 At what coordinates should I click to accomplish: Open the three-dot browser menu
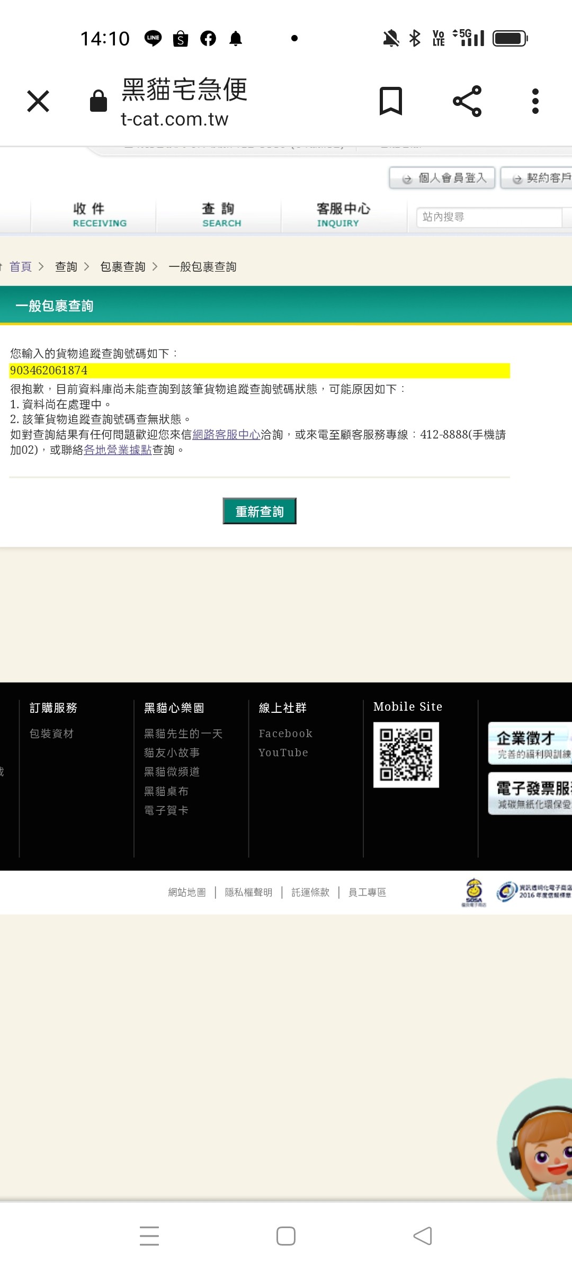coord(535,101)
